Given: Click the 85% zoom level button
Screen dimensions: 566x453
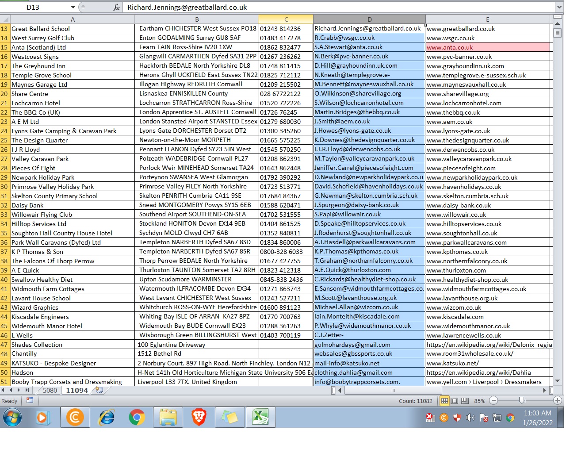Looking at the screenshot, I should pos(480,401).
